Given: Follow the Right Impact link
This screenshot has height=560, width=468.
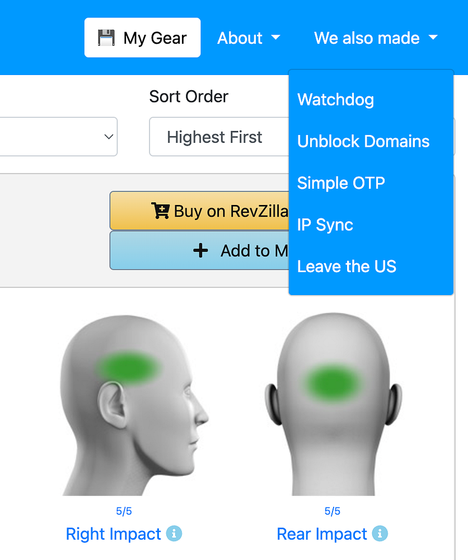Looking at the screenshot, I should pyautogui.click(x=114, y=534).
